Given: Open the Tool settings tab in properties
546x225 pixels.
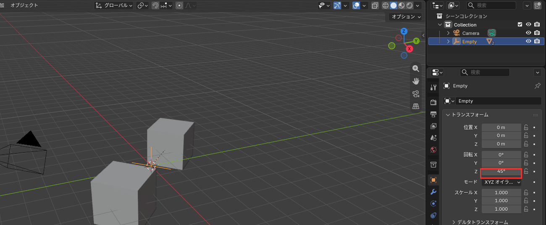Looking at the screenshot, I should [433, 87].
